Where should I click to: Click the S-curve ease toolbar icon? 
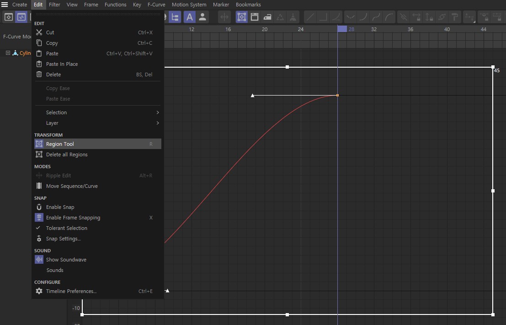376,17
